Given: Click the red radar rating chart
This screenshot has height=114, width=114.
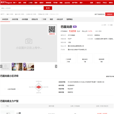Looking at the screenshot, I should coord(39,87).
